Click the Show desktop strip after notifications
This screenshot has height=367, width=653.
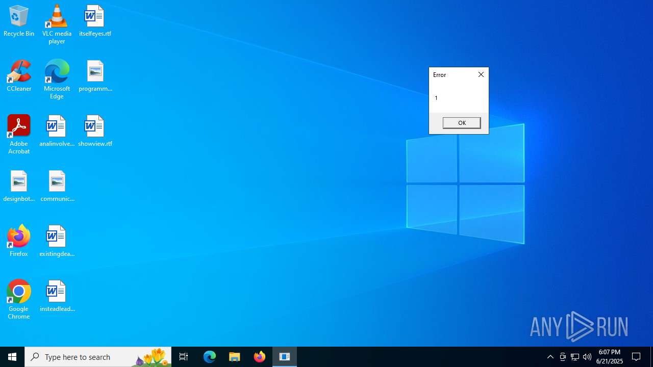(x=651, y=357)
